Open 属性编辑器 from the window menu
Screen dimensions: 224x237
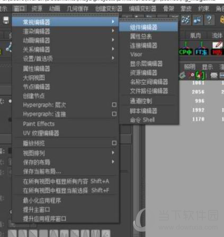65,69
